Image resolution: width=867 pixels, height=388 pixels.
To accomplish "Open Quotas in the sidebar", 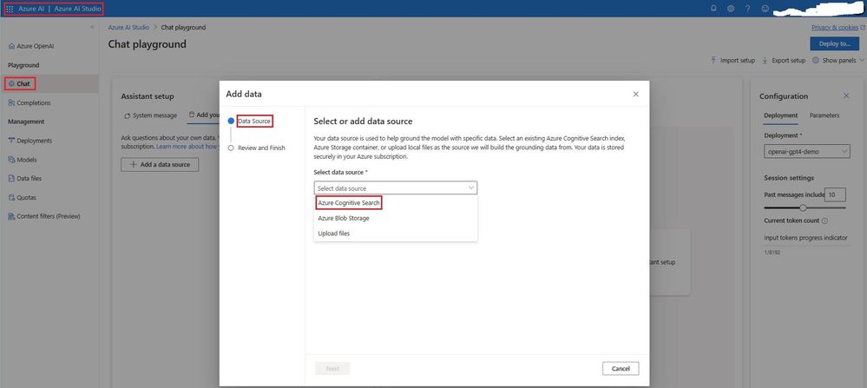I will (22, 197).
